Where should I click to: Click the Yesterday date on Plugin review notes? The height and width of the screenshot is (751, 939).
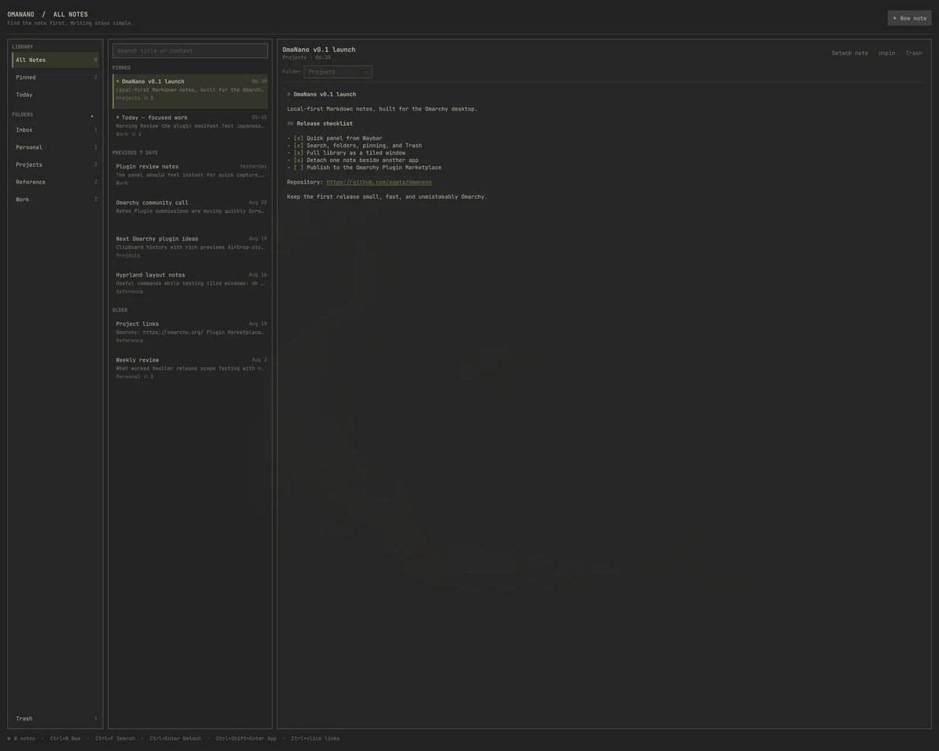(253, 167)
